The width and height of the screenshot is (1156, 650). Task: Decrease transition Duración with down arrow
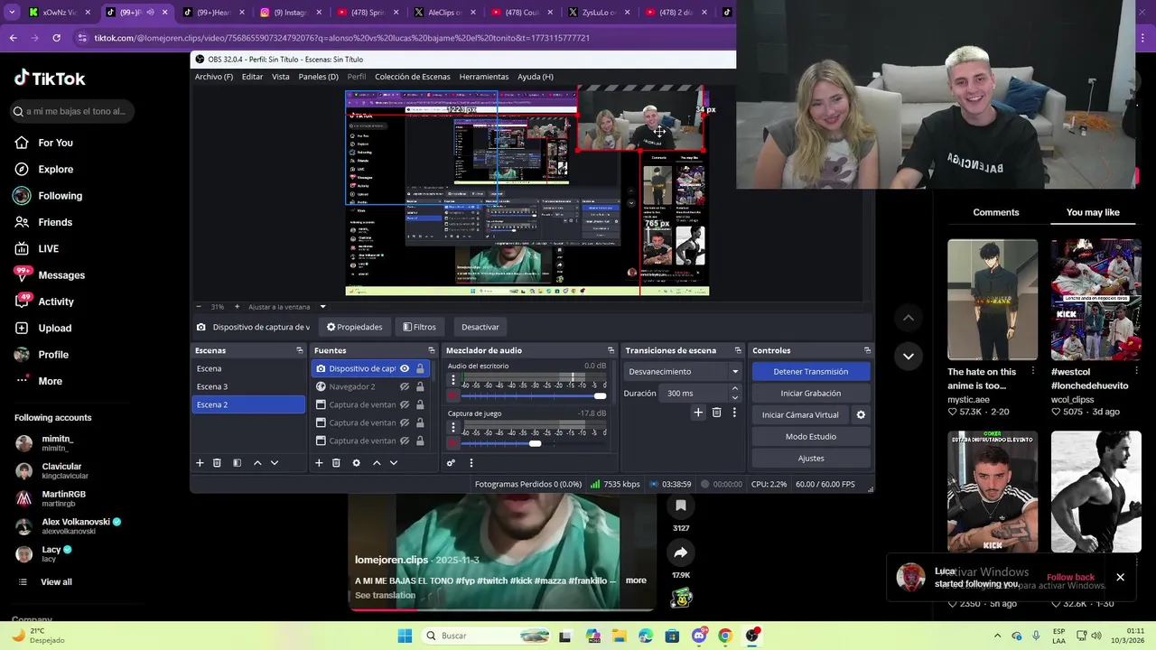[735, 397]
